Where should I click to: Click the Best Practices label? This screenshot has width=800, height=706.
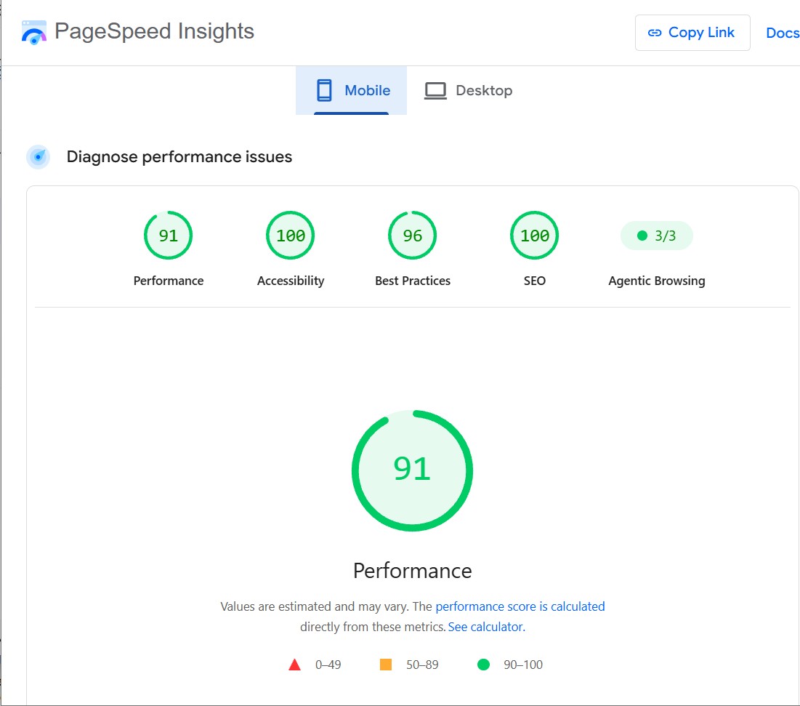click(x=413, y=281)
